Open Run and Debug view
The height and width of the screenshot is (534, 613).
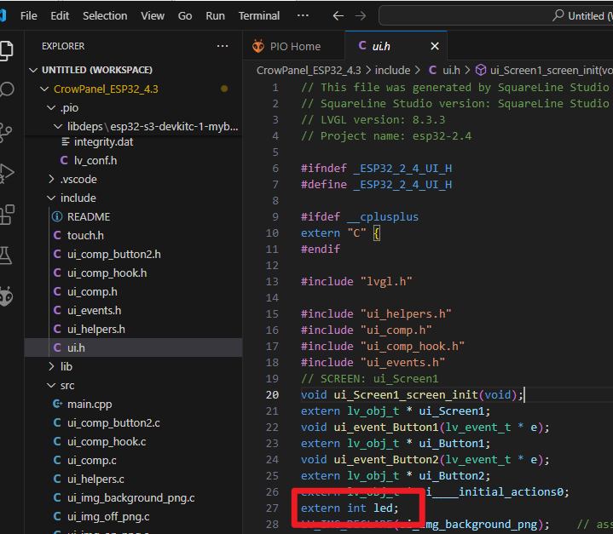6,174
